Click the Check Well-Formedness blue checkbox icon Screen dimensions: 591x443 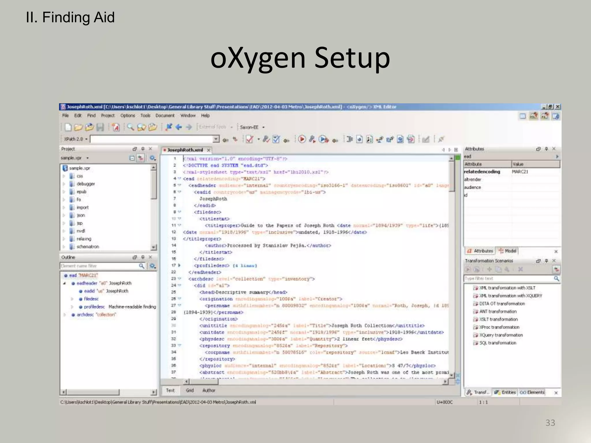276,139
